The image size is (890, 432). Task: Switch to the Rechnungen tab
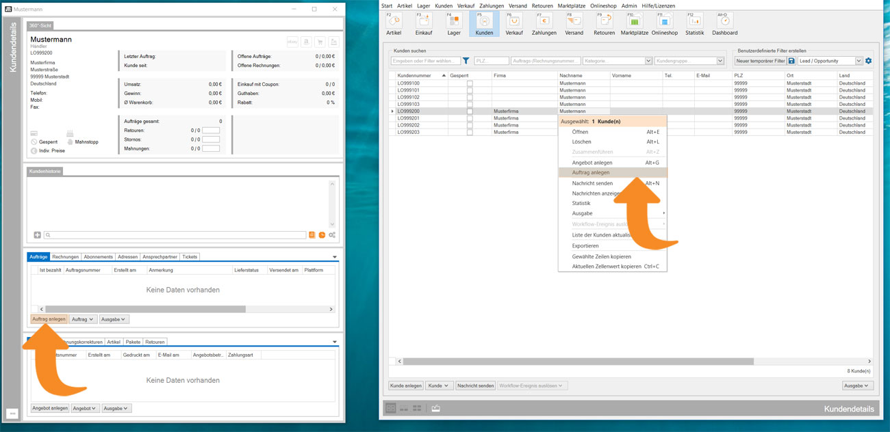click(x=66, y=257)
